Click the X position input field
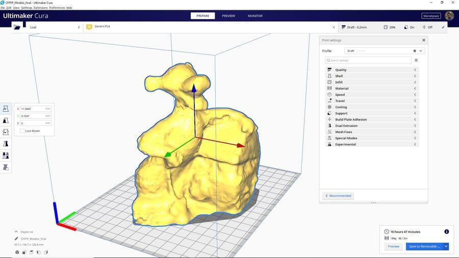Viewport: 459px width, 258px height. pos(35,109)
